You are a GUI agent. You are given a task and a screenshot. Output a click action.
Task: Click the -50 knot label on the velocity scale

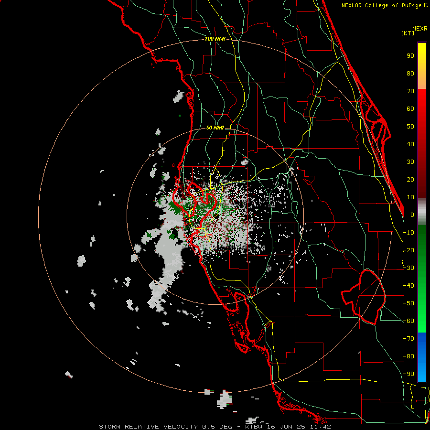pos(408,303)
